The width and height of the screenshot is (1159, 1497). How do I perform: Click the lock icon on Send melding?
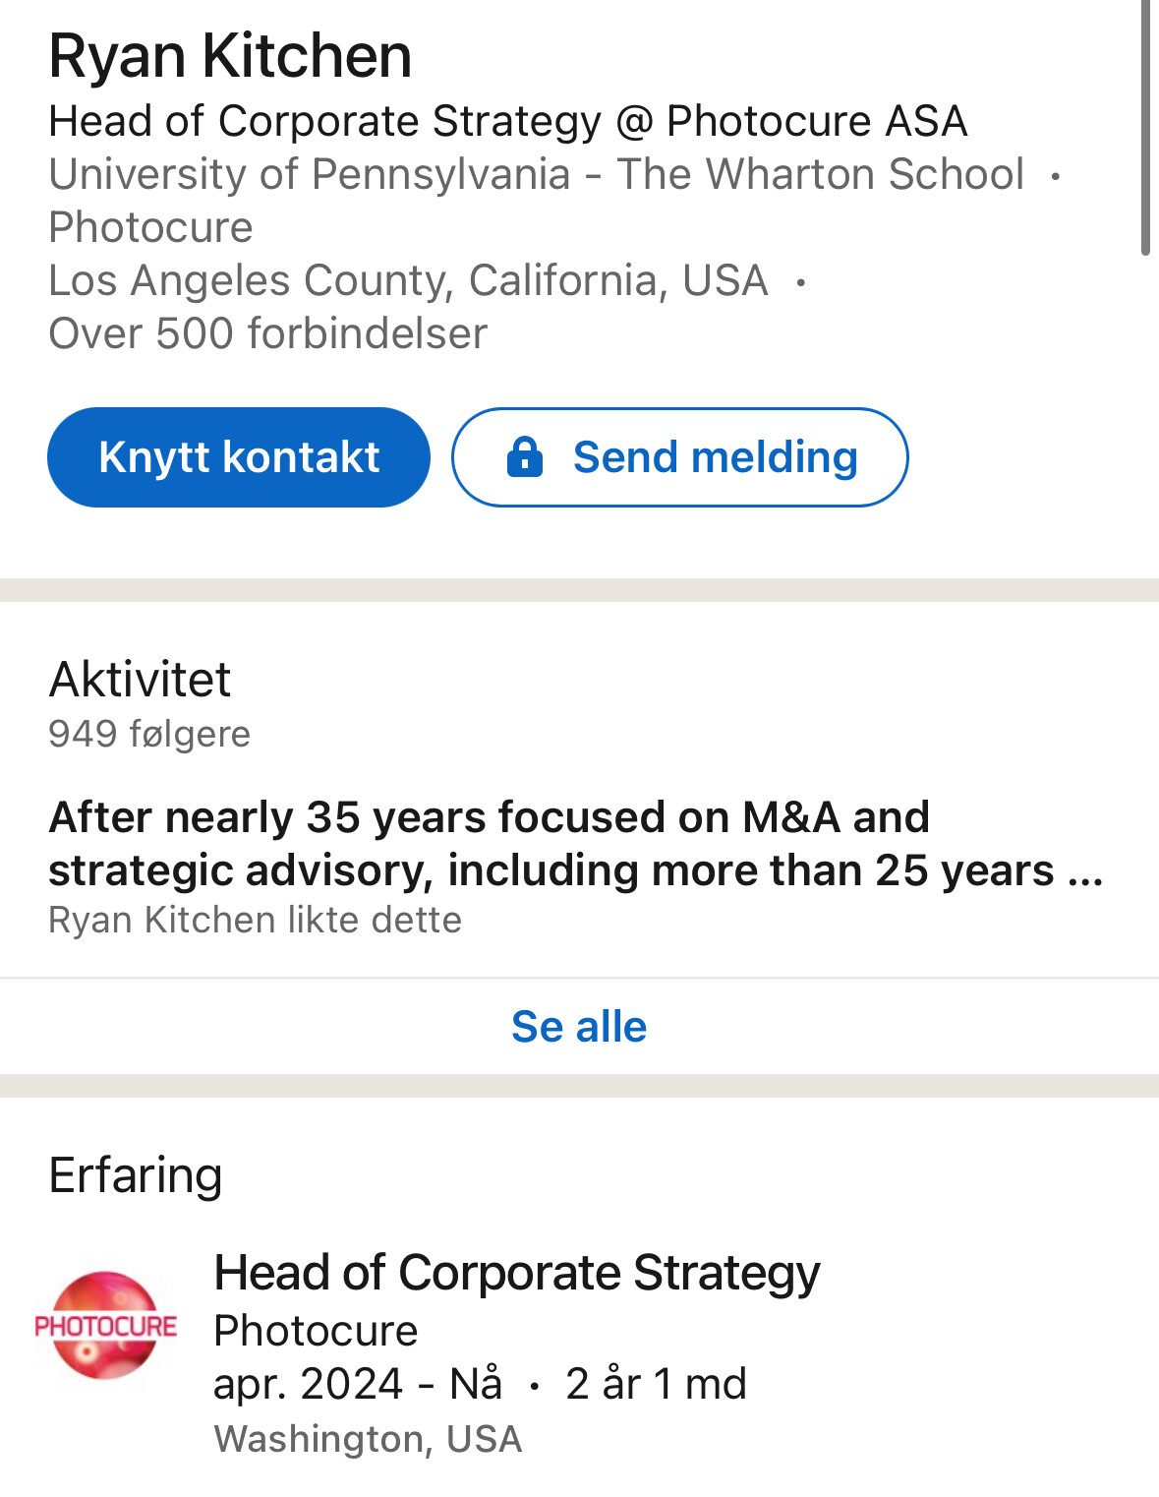pos(525,457)
